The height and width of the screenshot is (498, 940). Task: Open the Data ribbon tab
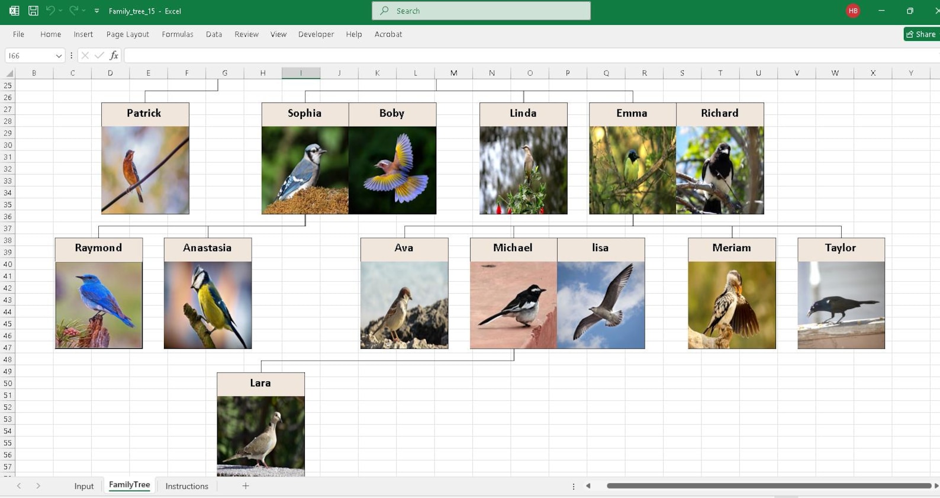[x=214, y=34]
